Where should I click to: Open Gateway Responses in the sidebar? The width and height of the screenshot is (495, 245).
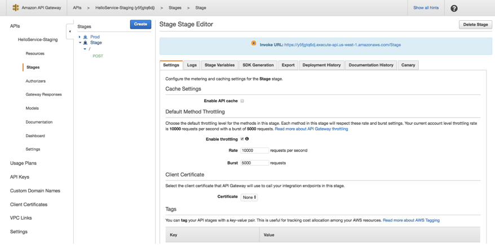point(43,94)
